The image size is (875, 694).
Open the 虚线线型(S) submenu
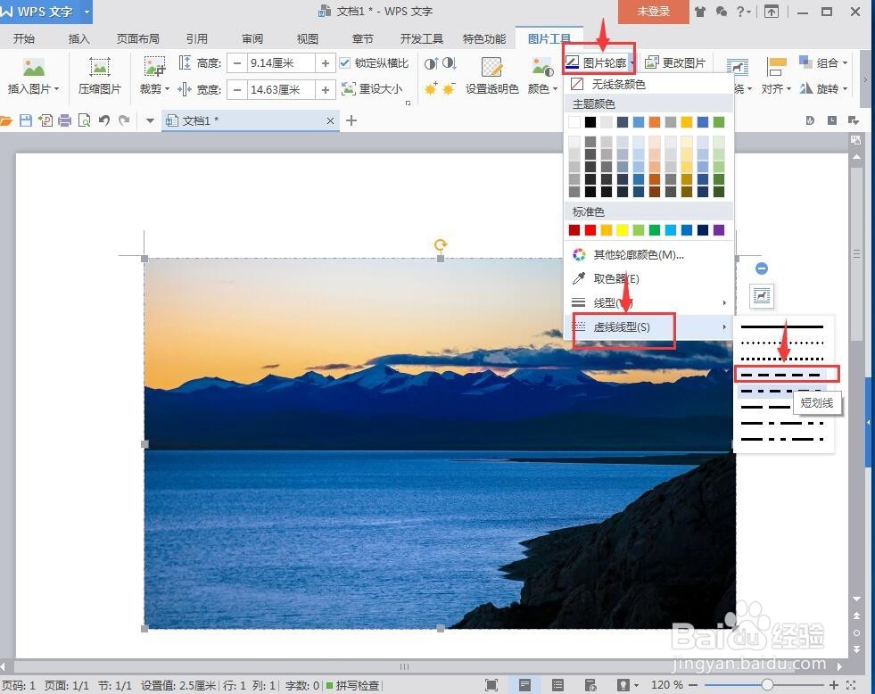pos(649,326)
